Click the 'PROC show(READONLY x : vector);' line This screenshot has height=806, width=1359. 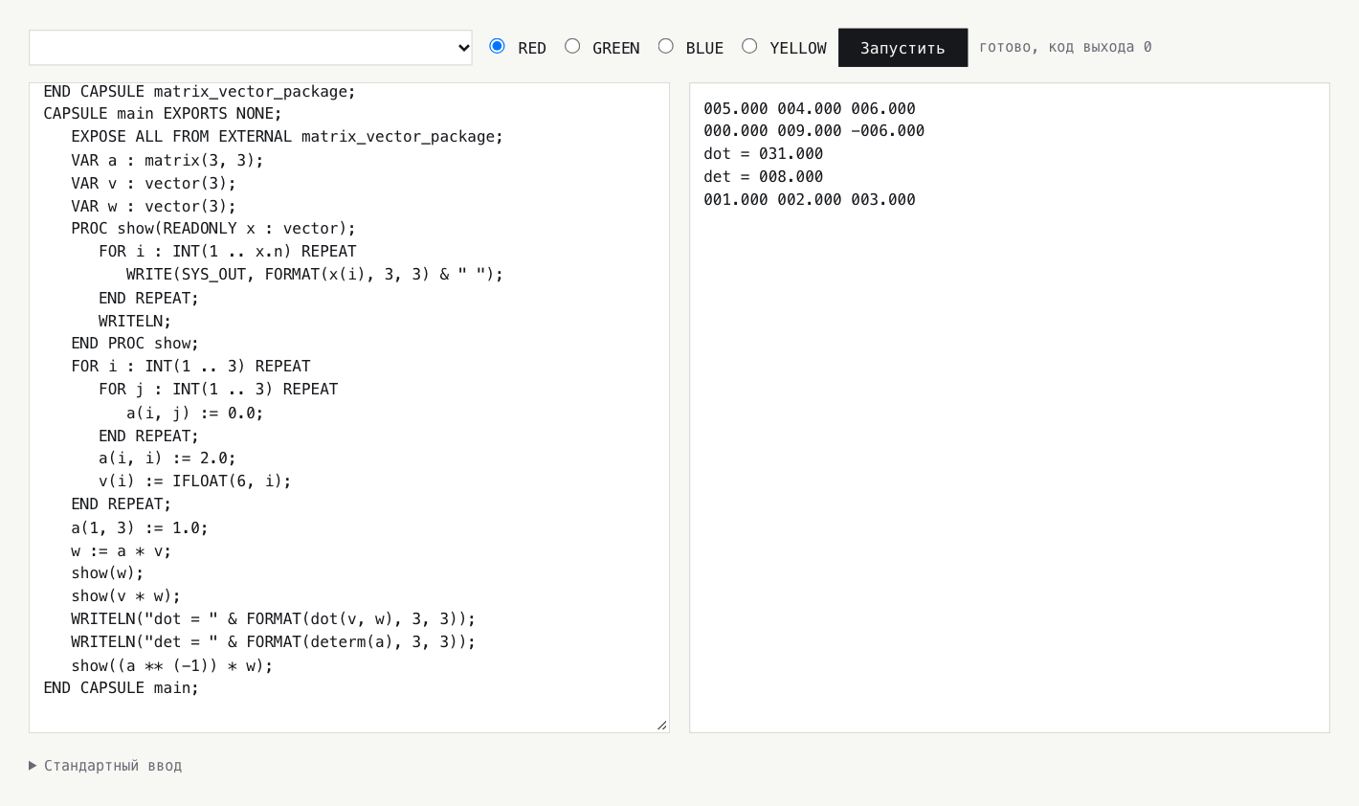pyautogui.click(x=213, y=229)
